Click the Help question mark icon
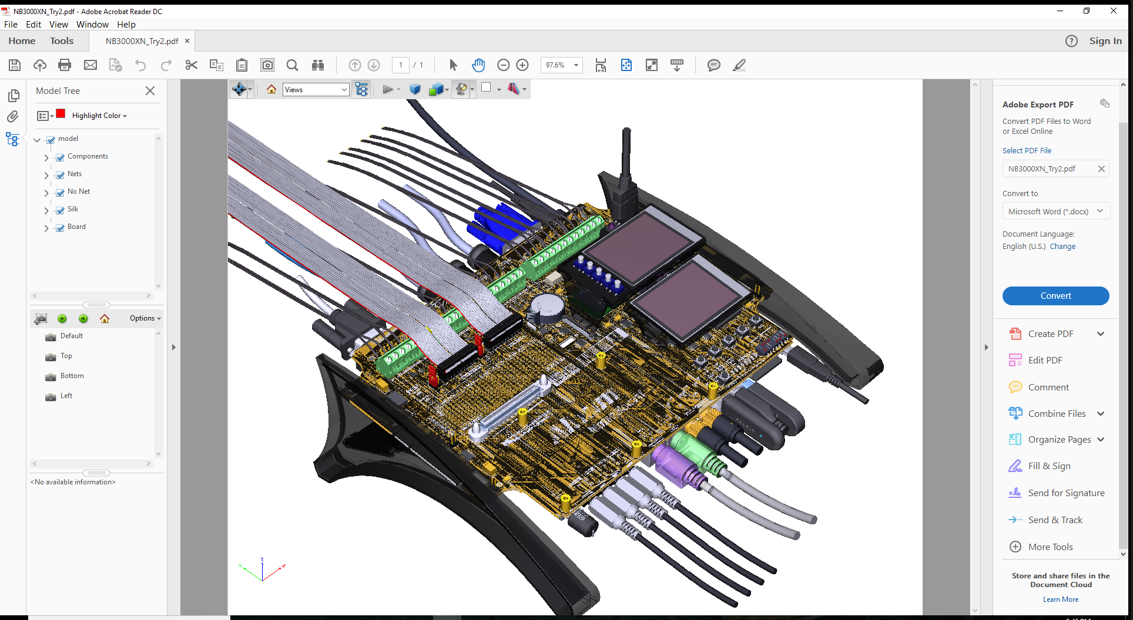 pos(1071,41)
